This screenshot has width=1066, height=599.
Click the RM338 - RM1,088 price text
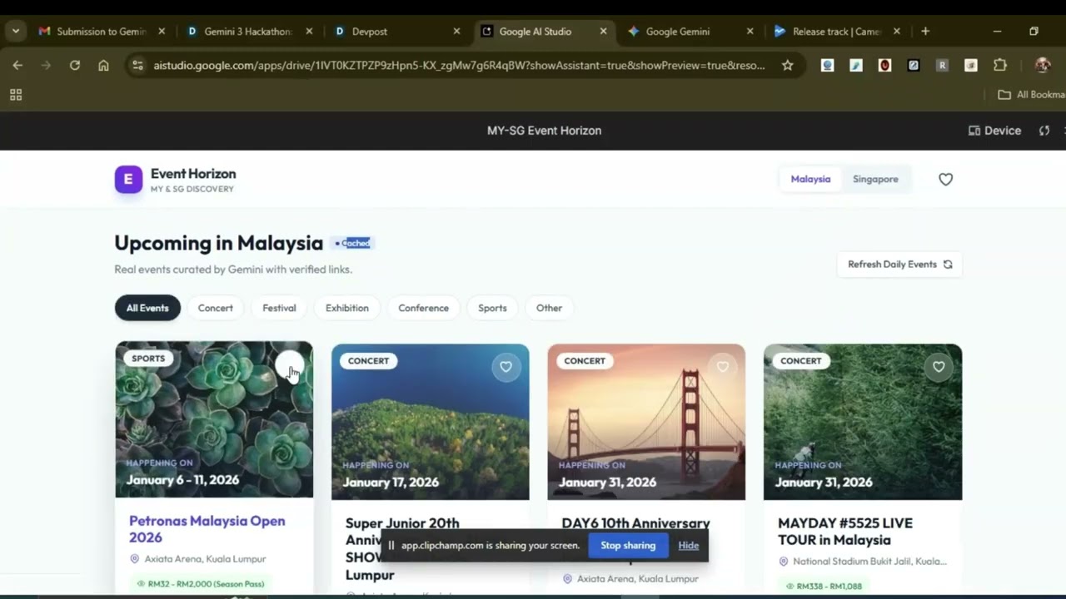829,587
